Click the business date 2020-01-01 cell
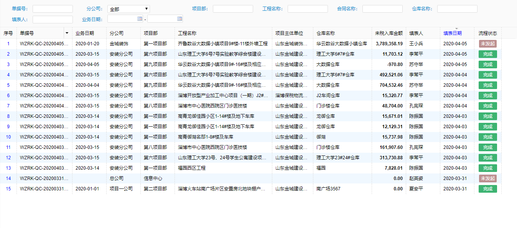 pos(87,189)
